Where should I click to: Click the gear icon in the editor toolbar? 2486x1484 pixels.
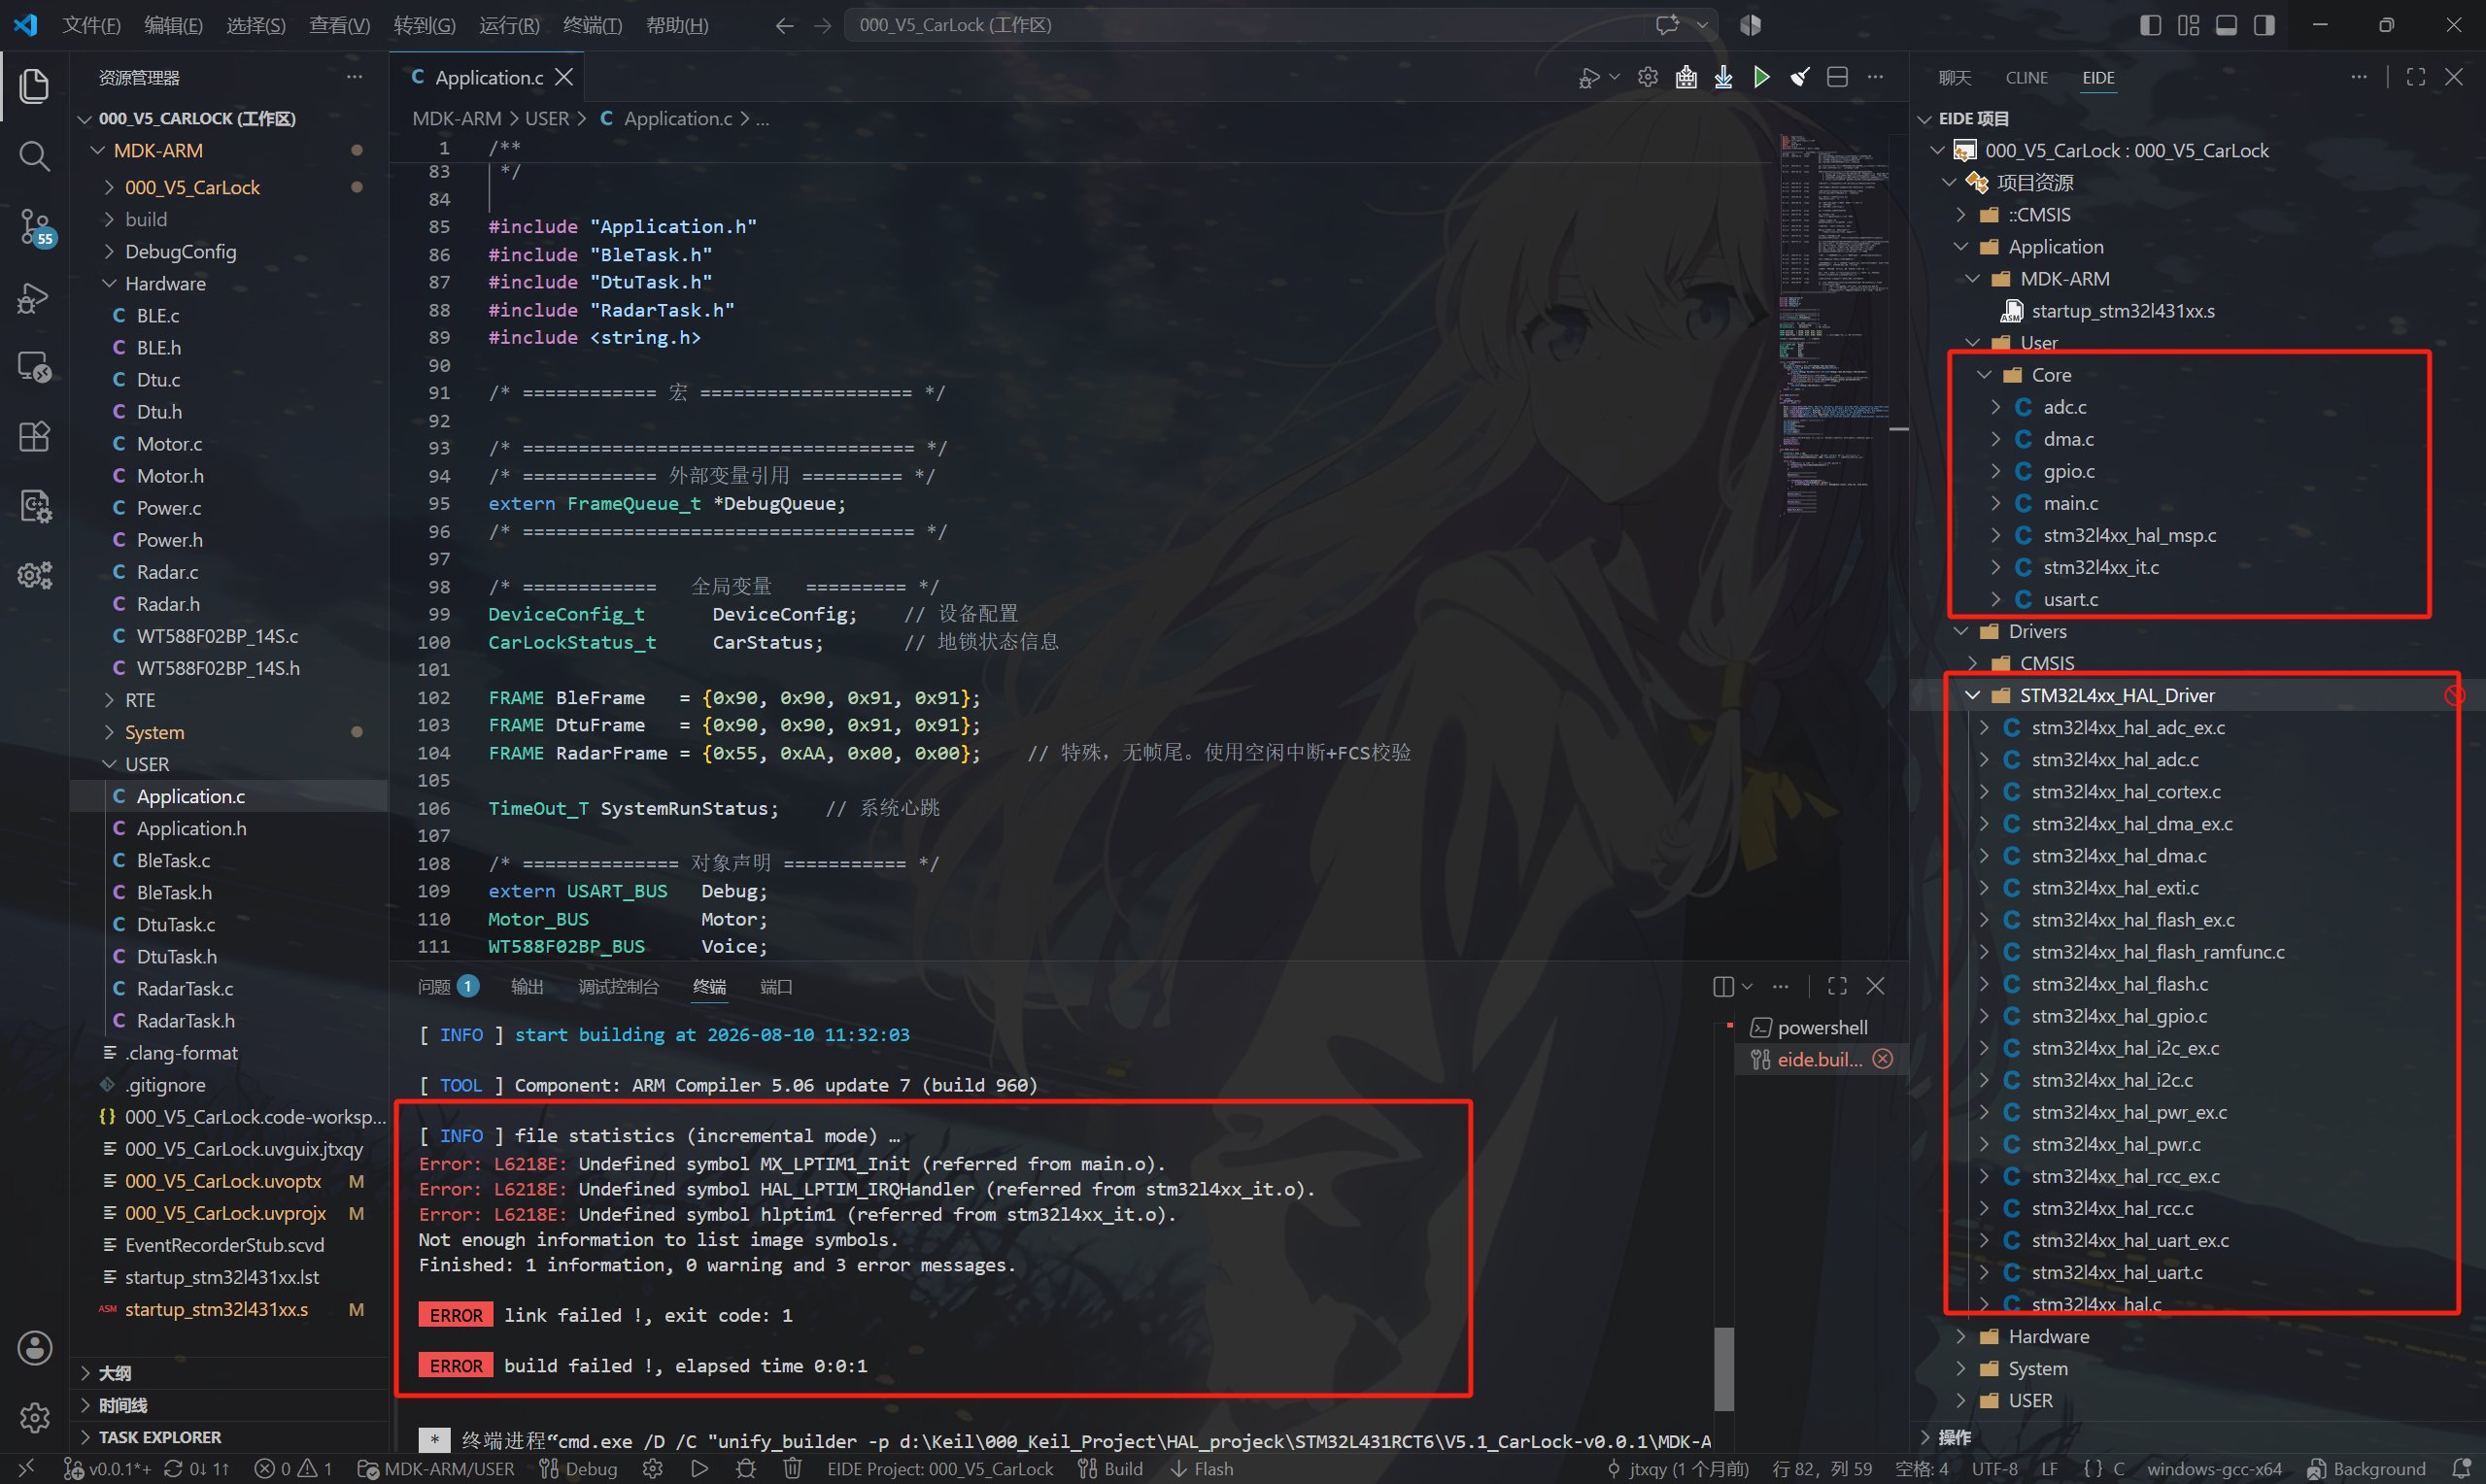pyautogui.click(x=1648, y=77)
